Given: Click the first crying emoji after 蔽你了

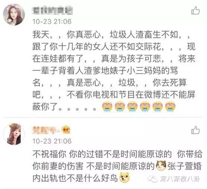Looking at the screenshot, I should (107, 106).
